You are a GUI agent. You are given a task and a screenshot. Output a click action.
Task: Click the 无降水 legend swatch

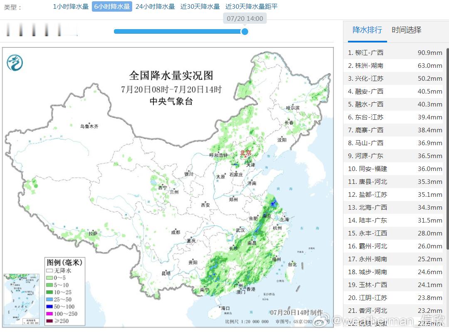point(49,270)
